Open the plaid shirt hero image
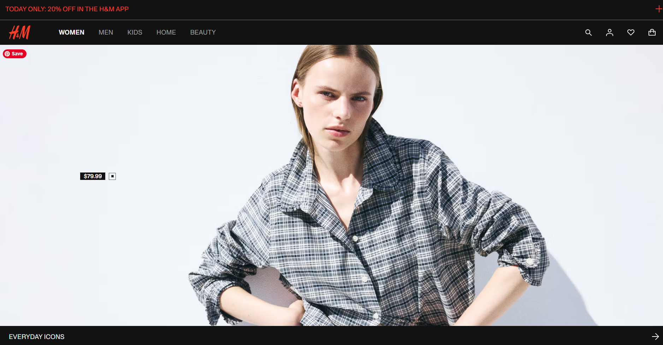The image size is (663, 345). click(x=331, y=185)
